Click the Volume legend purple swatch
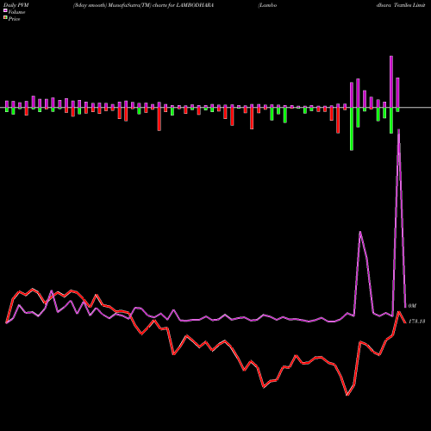Image resolution: width=431 pixels, height=431 pixels. 5,10
